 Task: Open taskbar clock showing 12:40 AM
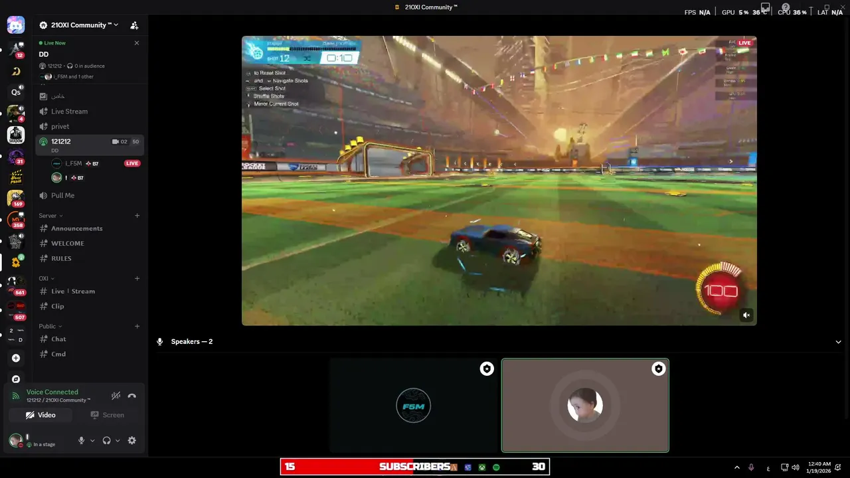point(820,467)
